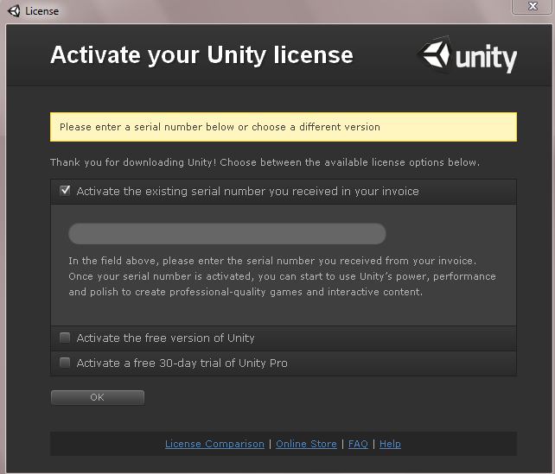Click the 'Activate the free version of Unity' label text
The width and height of the screenshot is (555, 474).
165,338
